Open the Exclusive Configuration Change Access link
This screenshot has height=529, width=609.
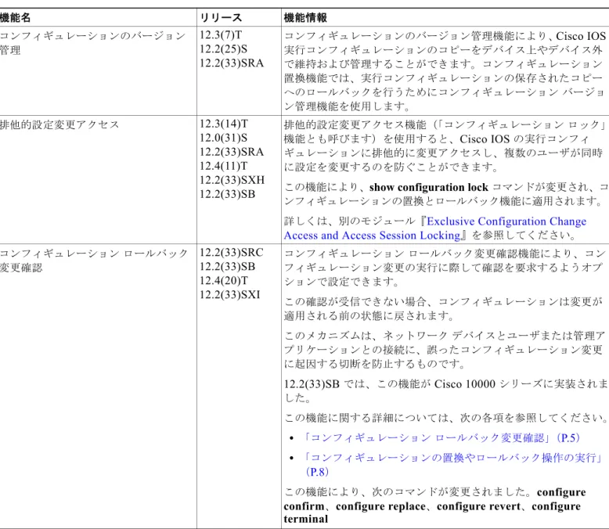435,229
